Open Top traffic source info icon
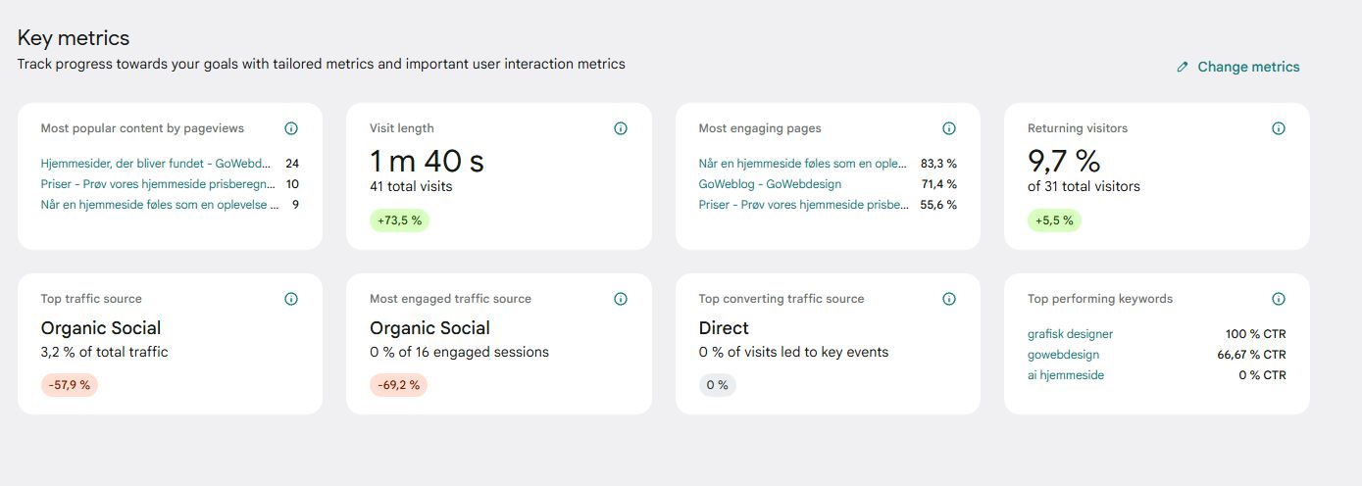The height and width of the screenshot is (486, 1362). (291, 299)
